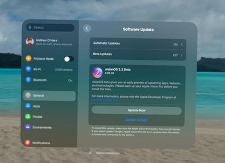This screenshot has width=225, height=163.
Task: Open the General settings row
Action: pos(49,96)
